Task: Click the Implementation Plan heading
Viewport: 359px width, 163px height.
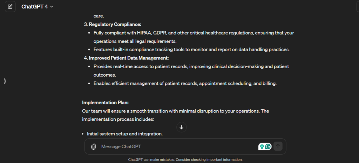Action: (x=105, y=103)
